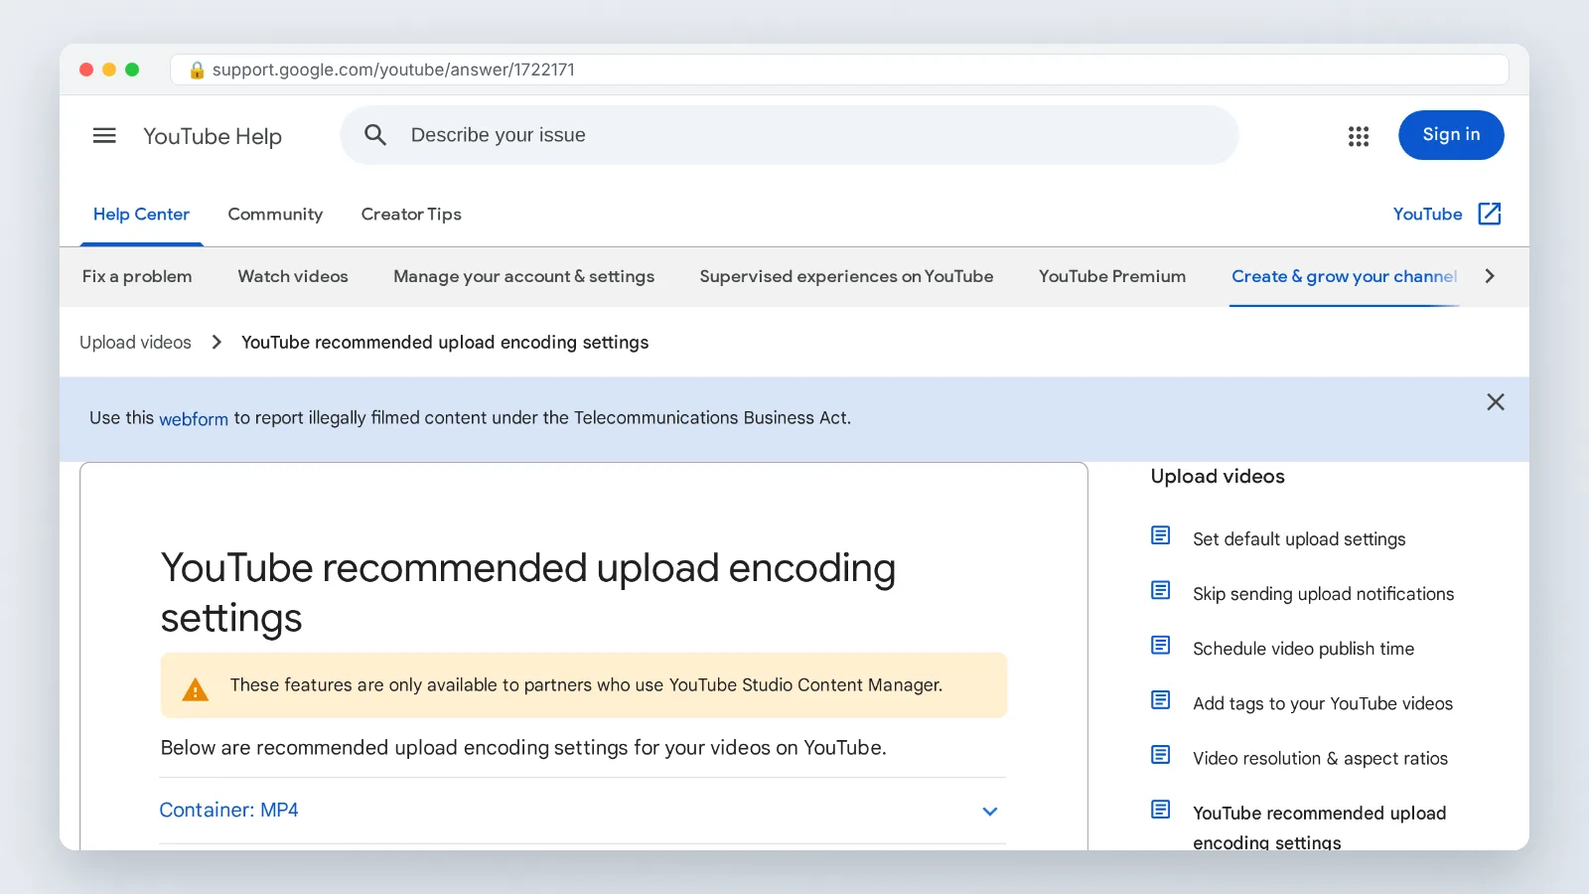Click the YouTube Help title
This screenshot has width=1589, height=894.
(213, 136)
